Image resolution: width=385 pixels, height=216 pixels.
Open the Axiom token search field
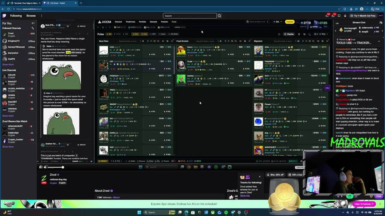click(x=258, y=22)
